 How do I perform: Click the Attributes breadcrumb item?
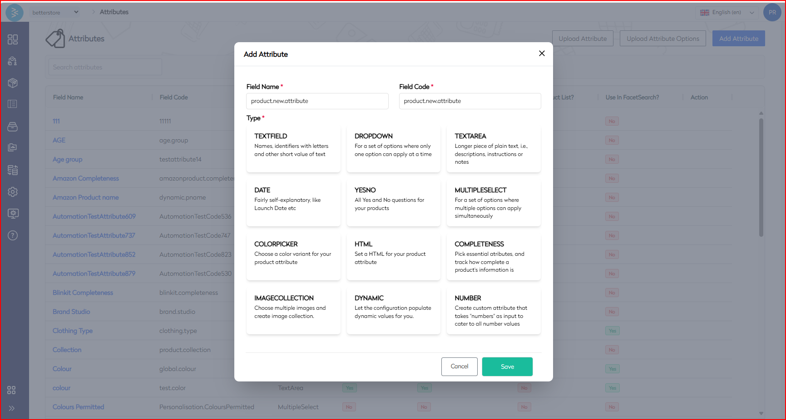click(x=114, y=12)
